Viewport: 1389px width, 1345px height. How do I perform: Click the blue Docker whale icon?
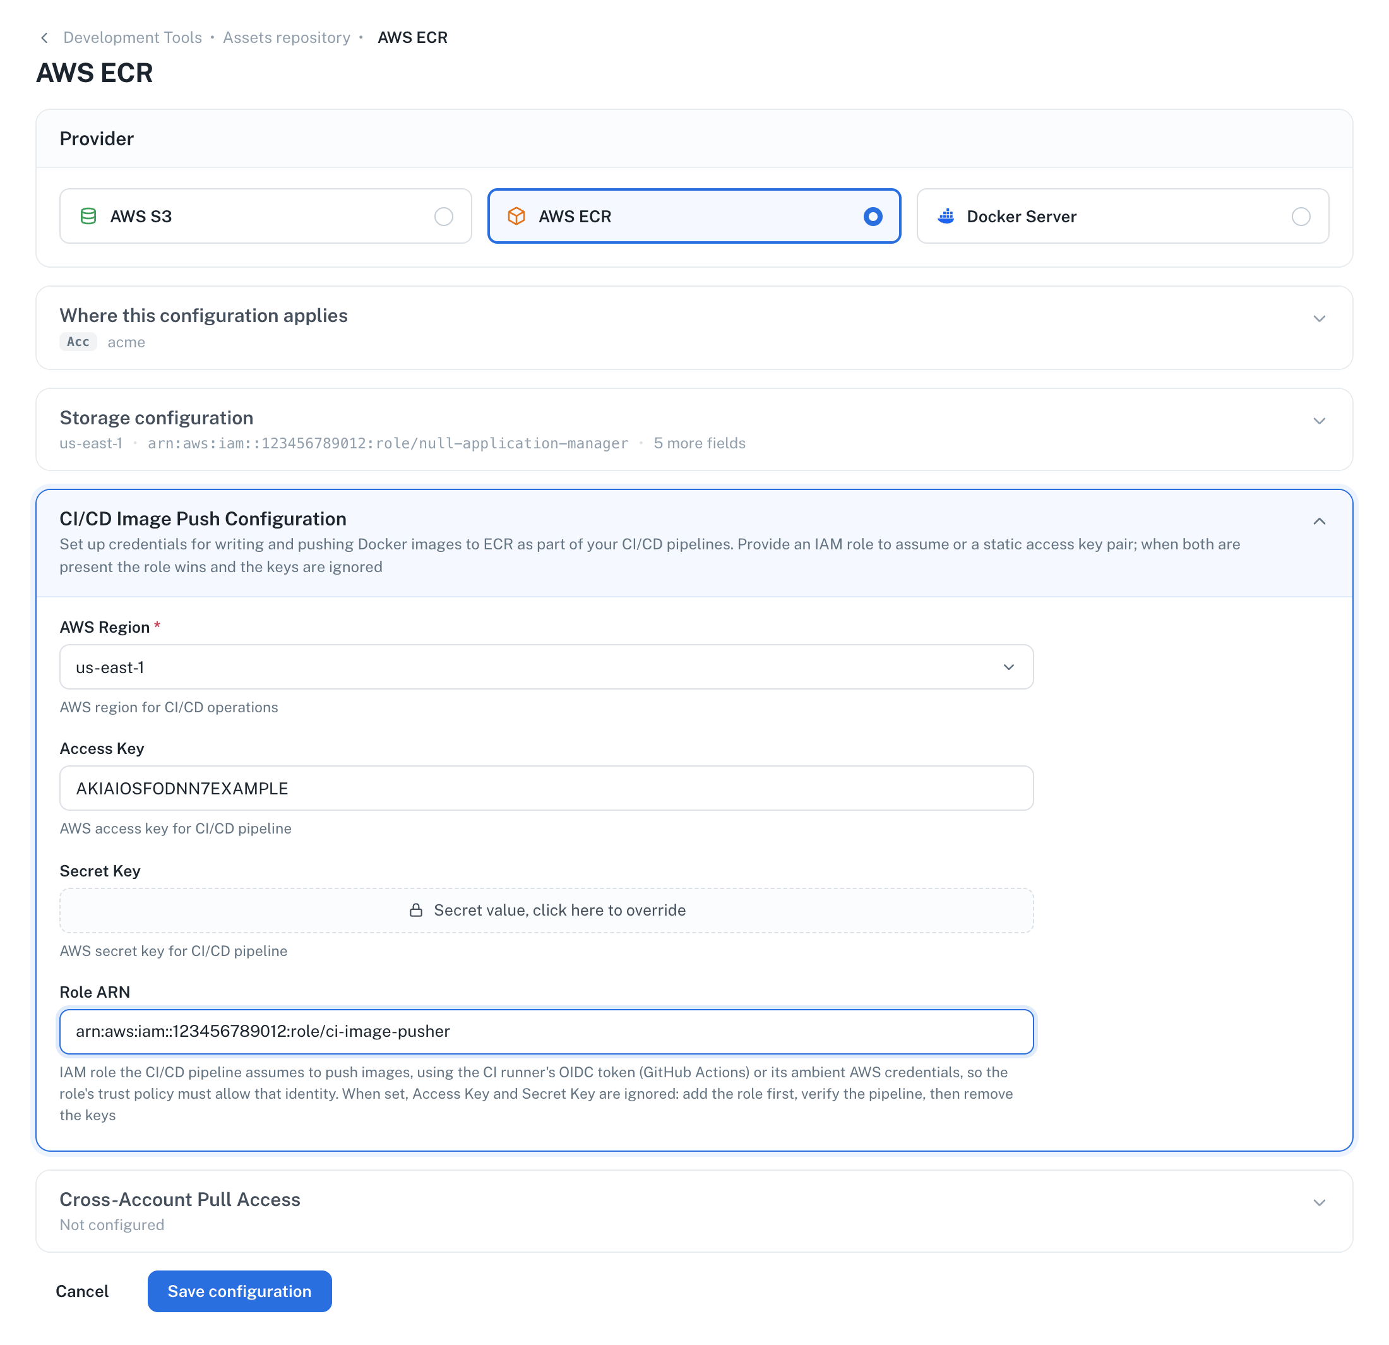coord(946,216)
